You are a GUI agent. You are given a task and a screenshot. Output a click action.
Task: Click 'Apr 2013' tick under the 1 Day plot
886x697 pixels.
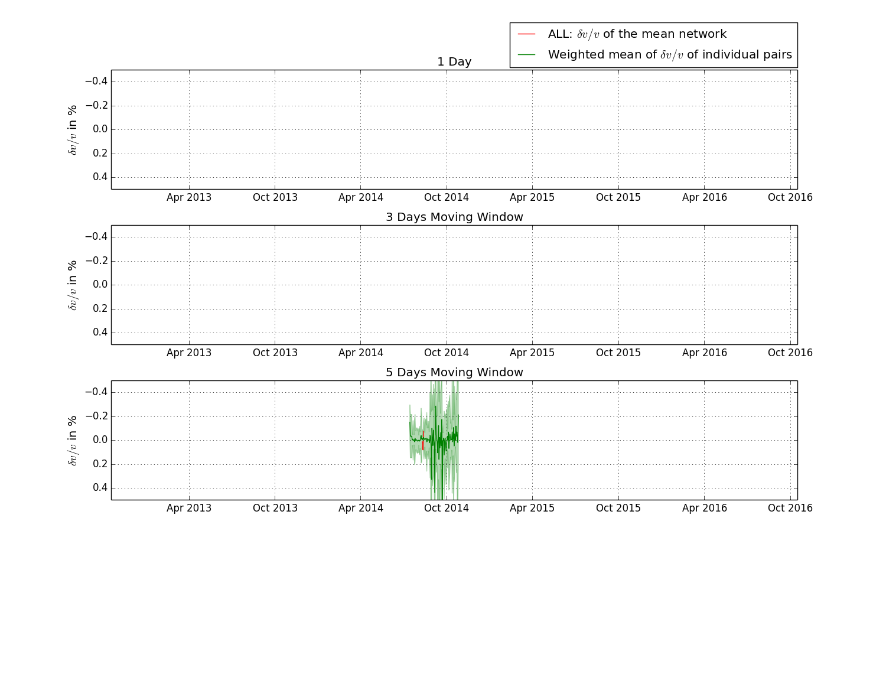click(188, 197)
